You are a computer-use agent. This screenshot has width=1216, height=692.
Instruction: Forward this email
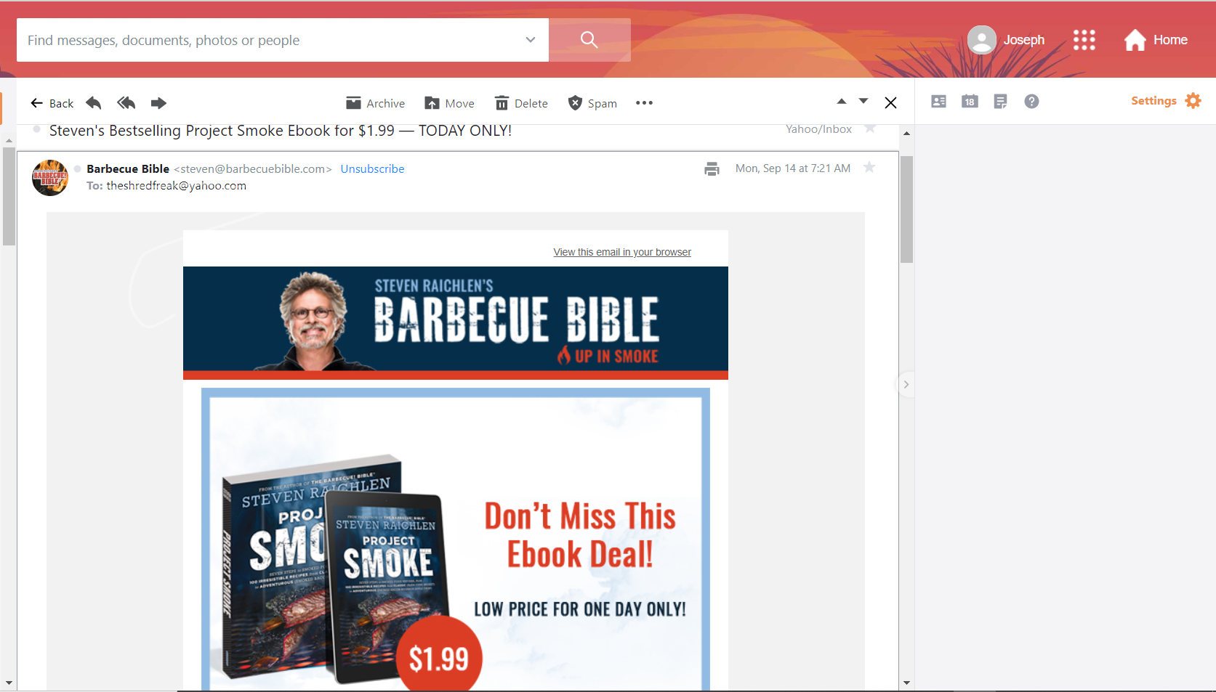pos(158,103)
